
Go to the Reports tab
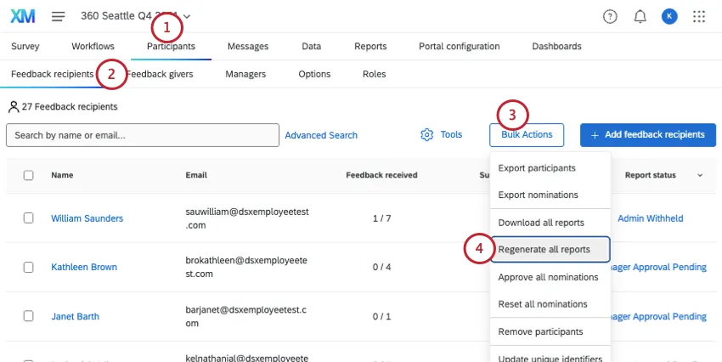coord(370,47)
